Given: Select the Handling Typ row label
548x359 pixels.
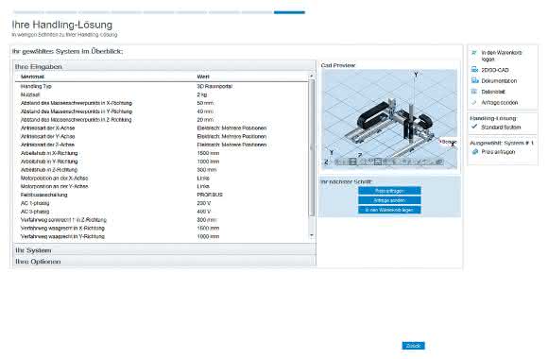Looking at the screenshot, I should pyautogui.click(x=36, y=86).
